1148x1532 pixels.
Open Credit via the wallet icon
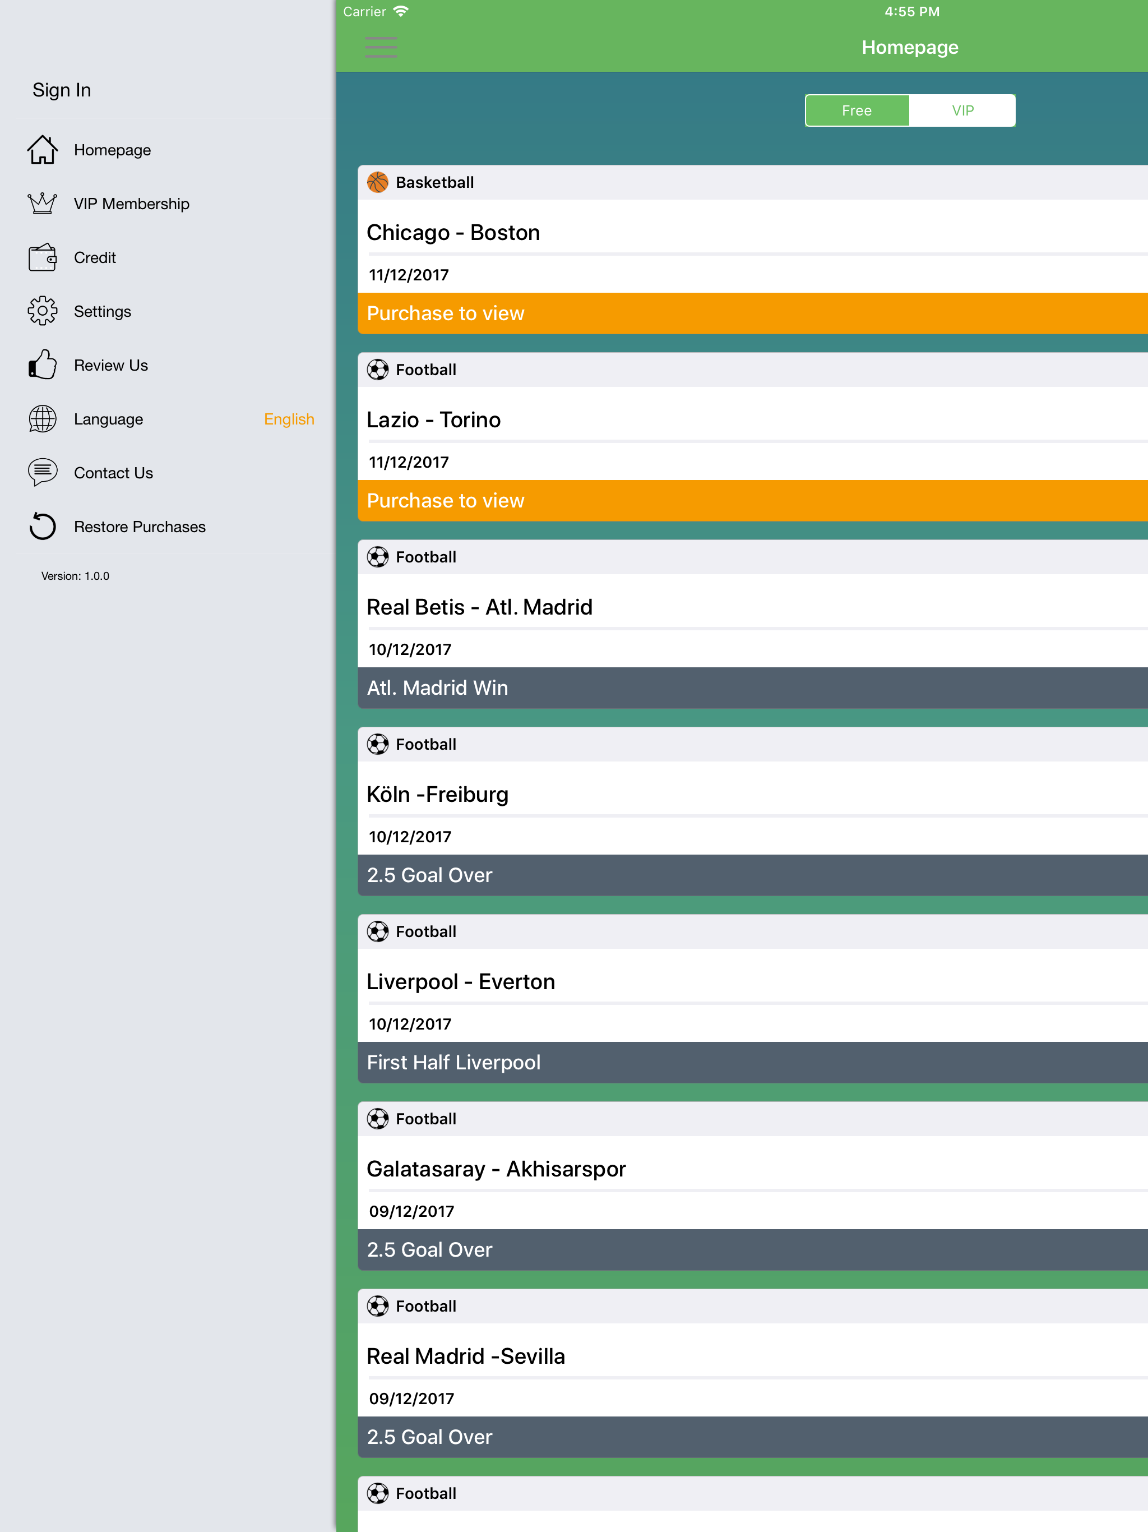click(x=42, y=257)
